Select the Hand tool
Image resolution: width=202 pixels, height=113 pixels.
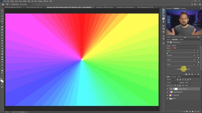tap(2, 70)
